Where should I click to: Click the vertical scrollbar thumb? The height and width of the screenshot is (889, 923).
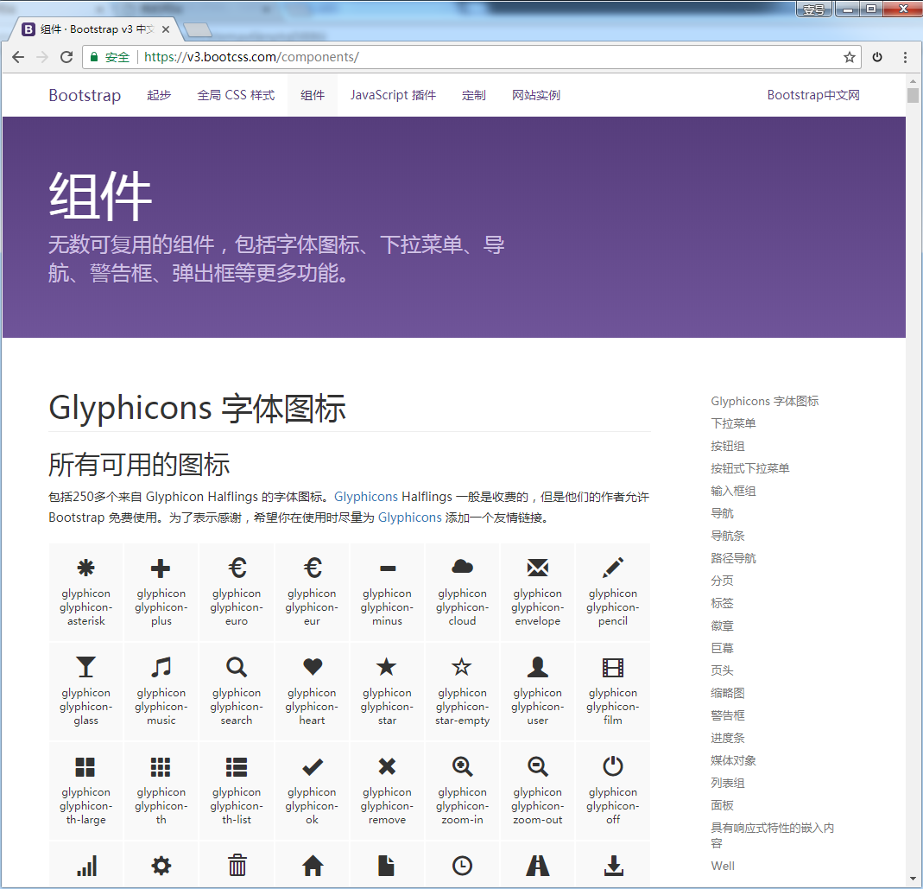(913, 95)
